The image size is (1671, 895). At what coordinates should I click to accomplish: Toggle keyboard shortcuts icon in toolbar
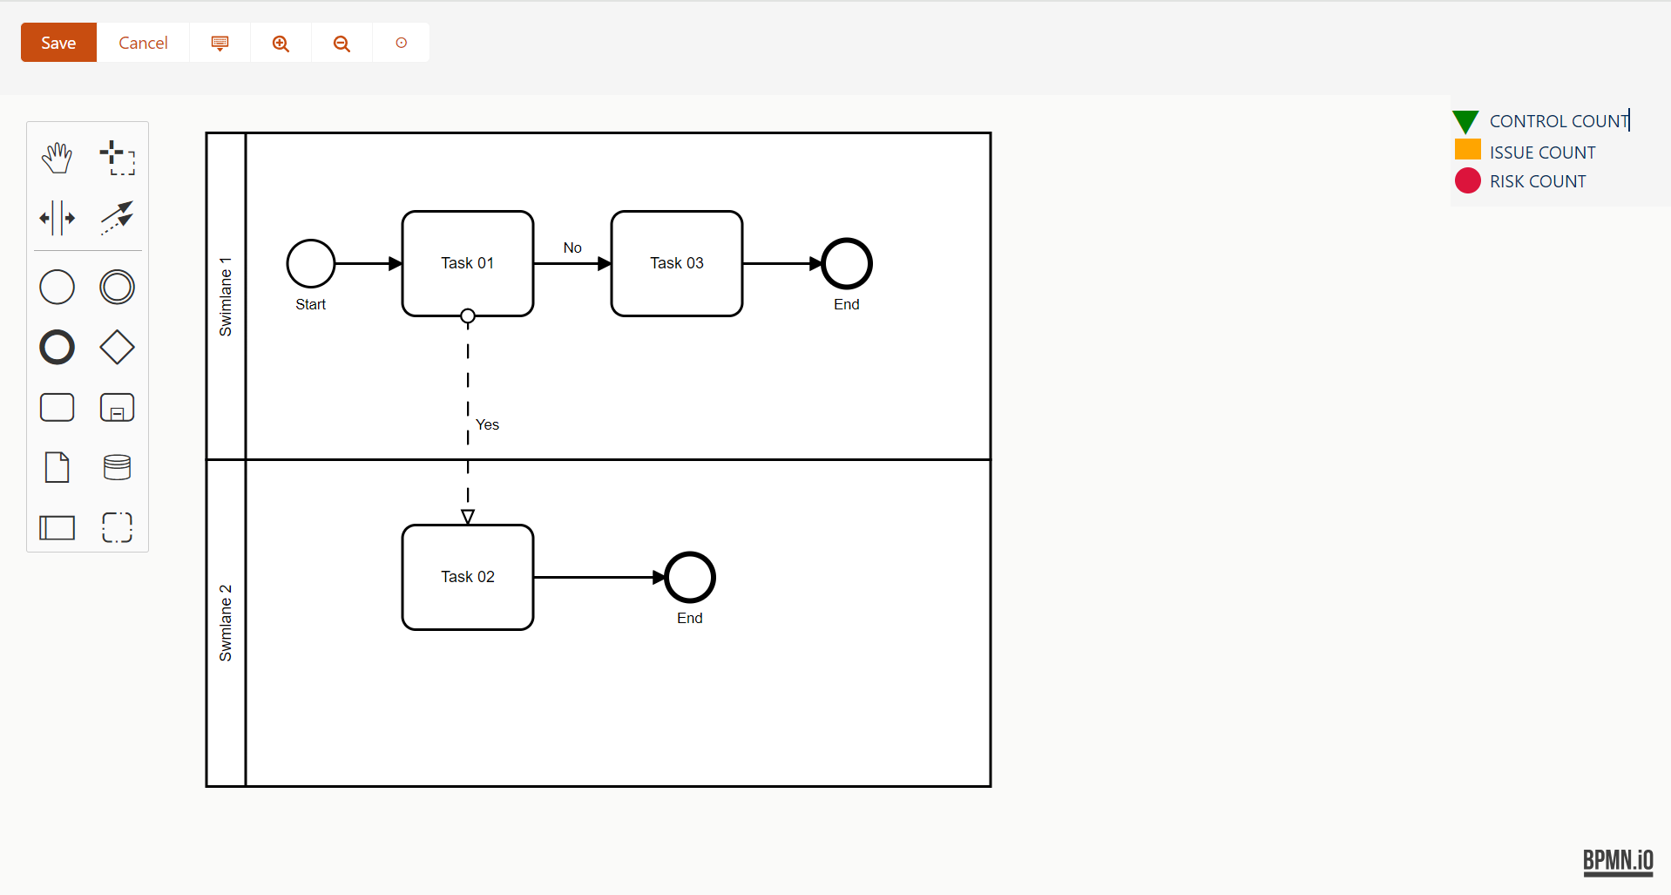pyautogui.click(x=220, y=43)
